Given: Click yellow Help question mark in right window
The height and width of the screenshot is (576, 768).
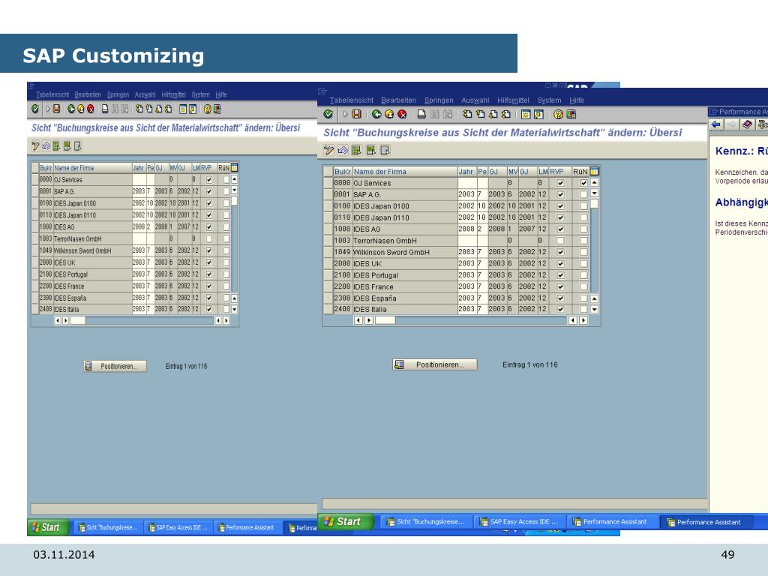Looking at the screenshot, I should point(558,114).
